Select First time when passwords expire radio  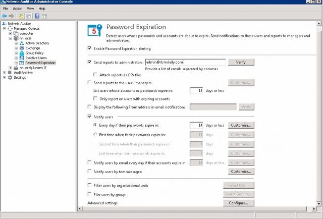[95, 135]
